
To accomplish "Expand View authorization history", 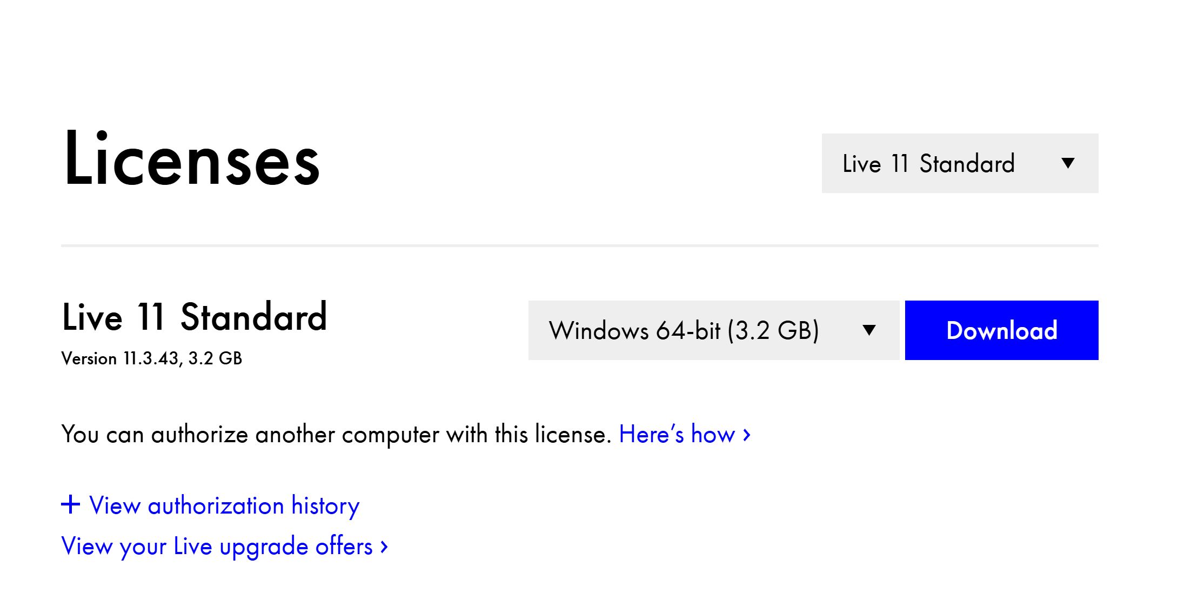I will pos(224,506).
